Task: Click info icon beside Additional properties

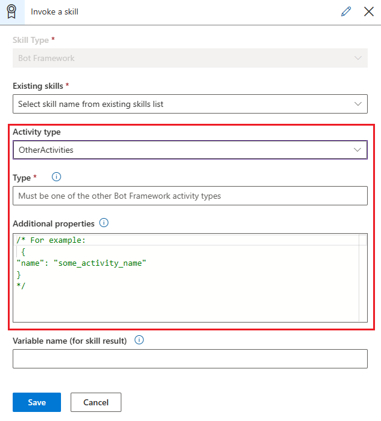Action: tap(104, 223)
